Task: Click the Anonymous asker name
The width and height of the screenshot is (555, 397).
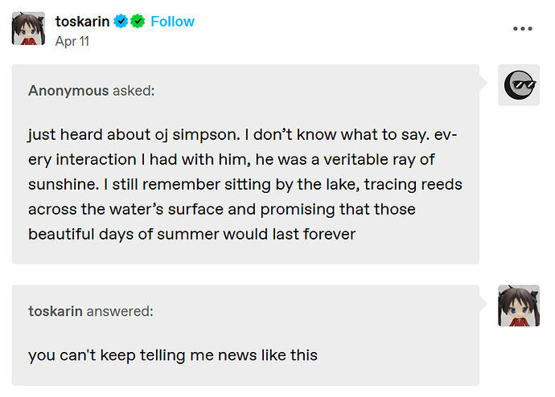Action: [x=68, y=91]
